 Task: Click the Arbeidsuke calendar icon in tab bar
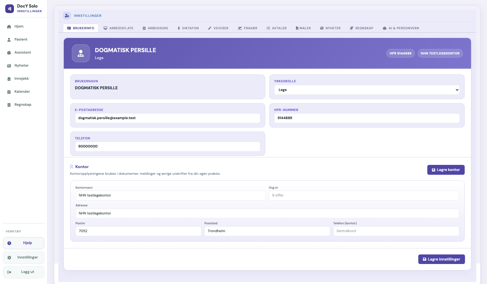tap(144, 28)
